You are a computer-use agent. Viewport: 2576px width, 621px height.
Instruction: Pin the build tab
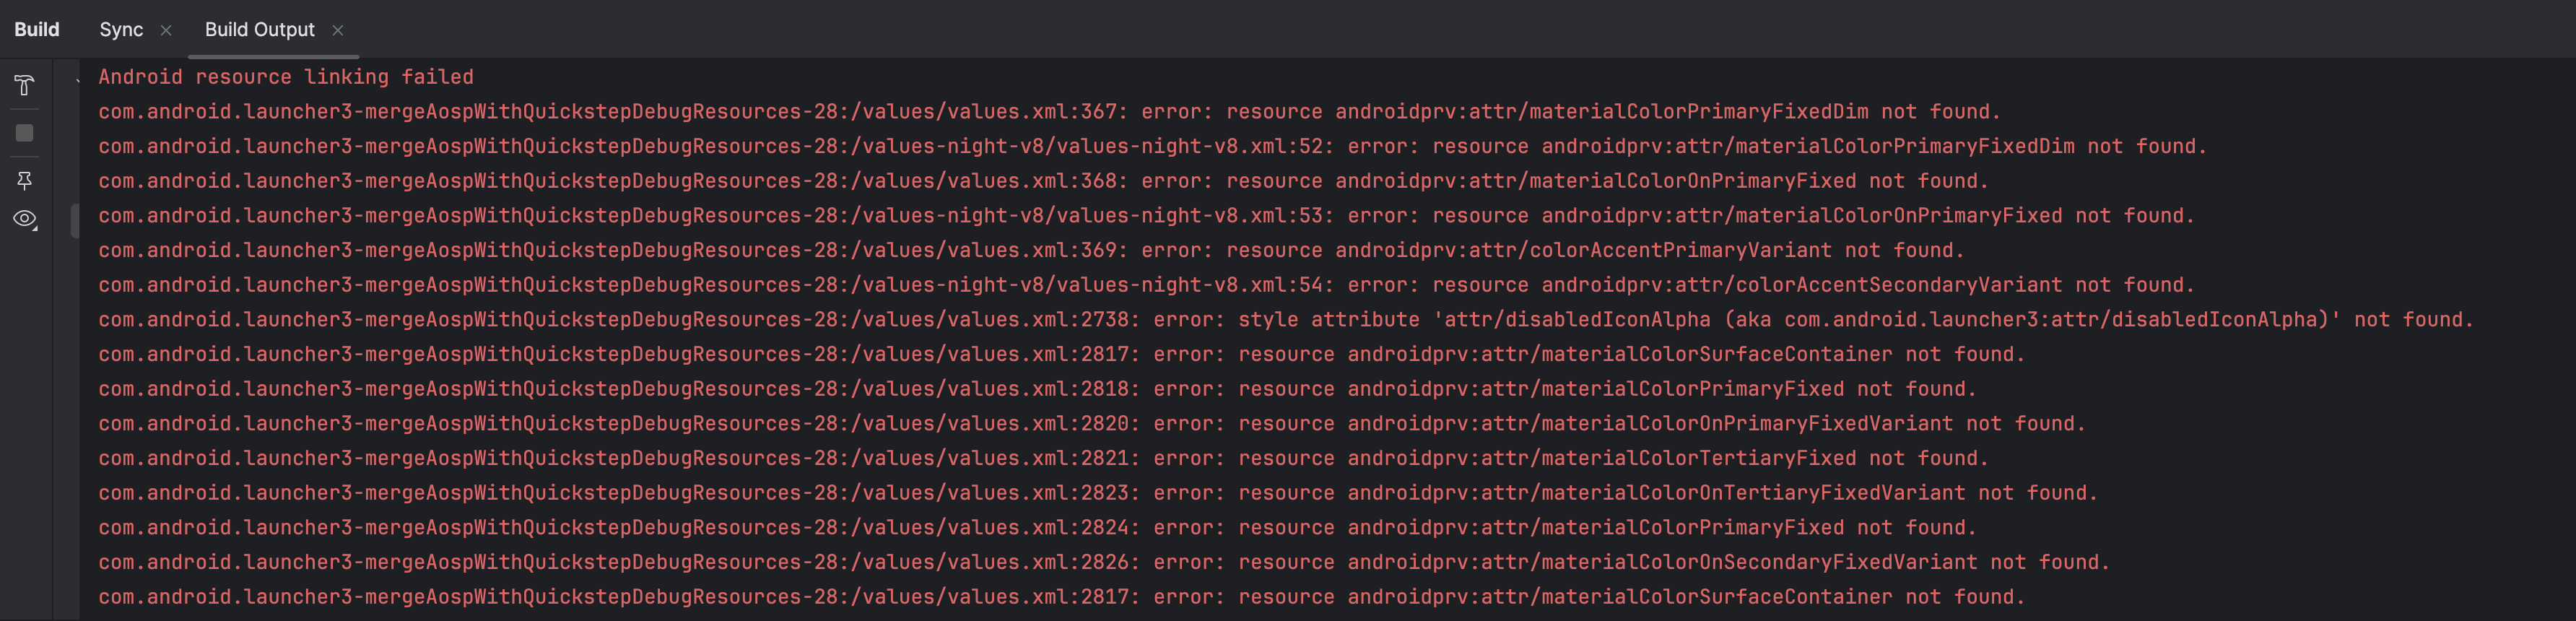[25, 180]
